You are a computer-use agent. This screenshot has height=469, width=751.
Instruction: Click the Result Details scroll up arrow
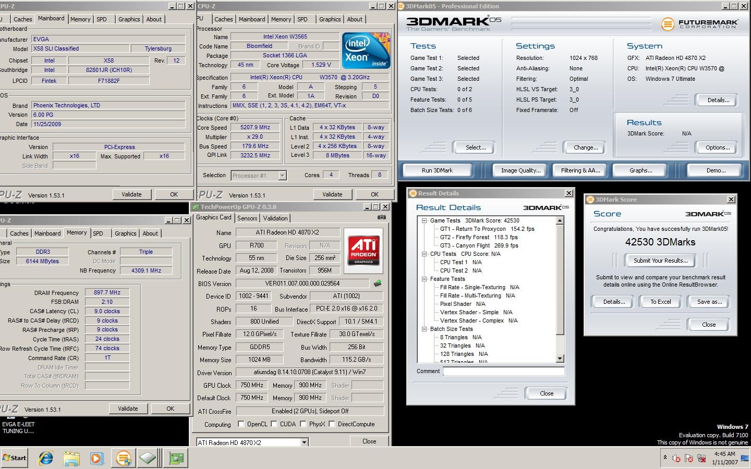click(x=560, y=220)
